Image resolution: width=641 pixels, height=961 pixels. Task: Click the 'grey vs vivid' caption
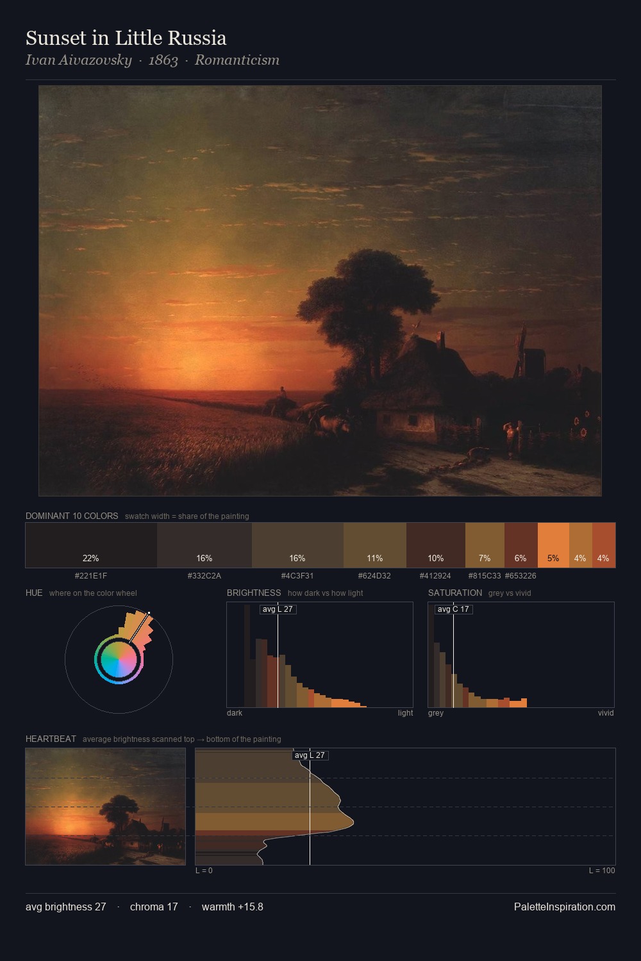(510, 593)
